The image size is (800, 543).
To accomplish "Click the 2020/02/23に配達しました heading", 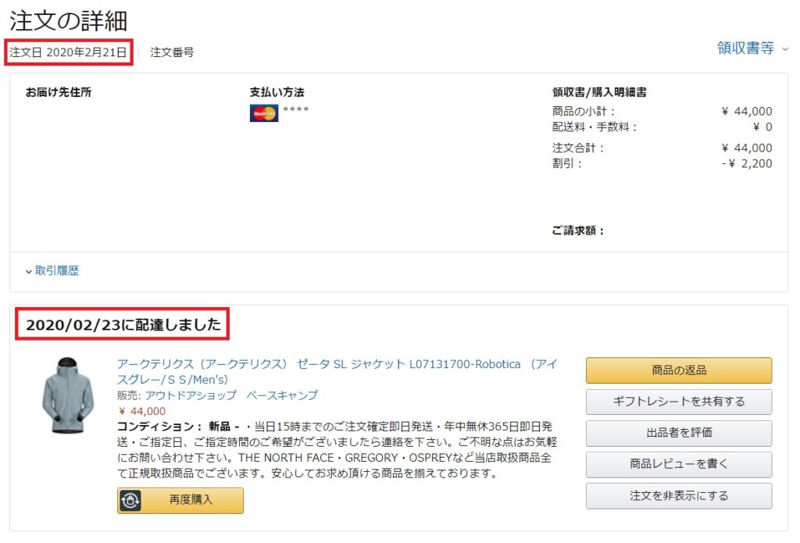I will click(123, 324).
